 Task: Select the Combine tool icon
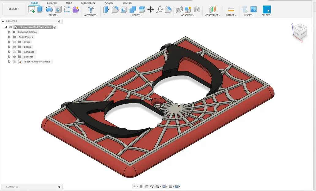pyautogui.click(x=133, y=9)
